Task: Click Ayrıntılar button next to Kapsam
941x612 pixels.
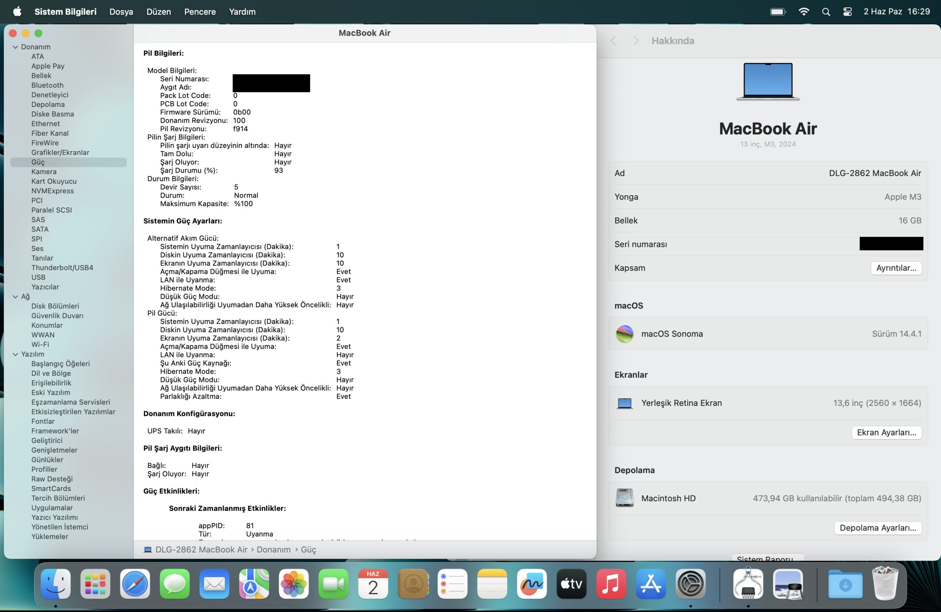Action: click(x=896, y=268)
